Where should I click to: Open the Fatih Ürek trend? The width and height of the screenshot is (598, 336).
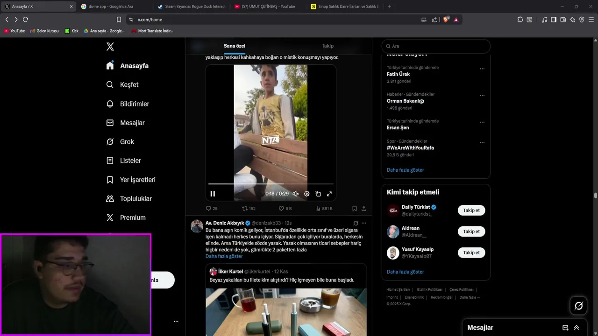(x=398, y=74)
